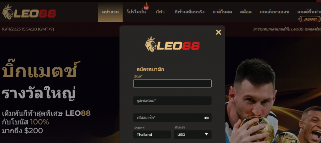Select the คาสิโนสด live casino menu
The image size is (321, 143).
click(x=222, y=12)
